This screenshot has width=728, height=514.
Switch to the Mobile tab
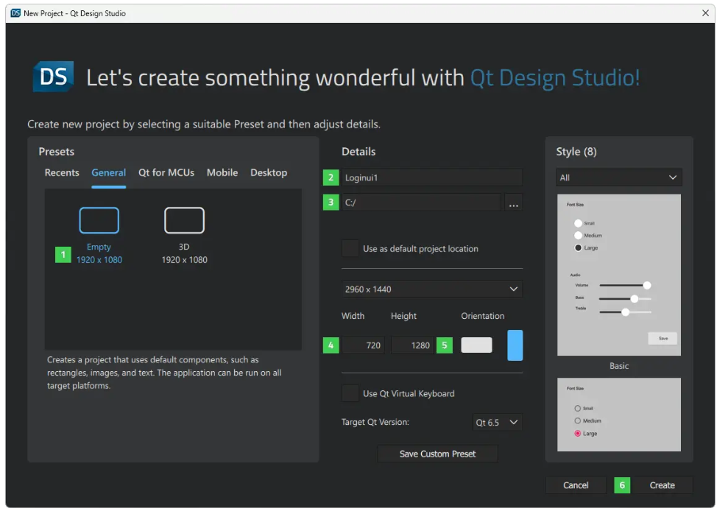[x=222, y=173]
